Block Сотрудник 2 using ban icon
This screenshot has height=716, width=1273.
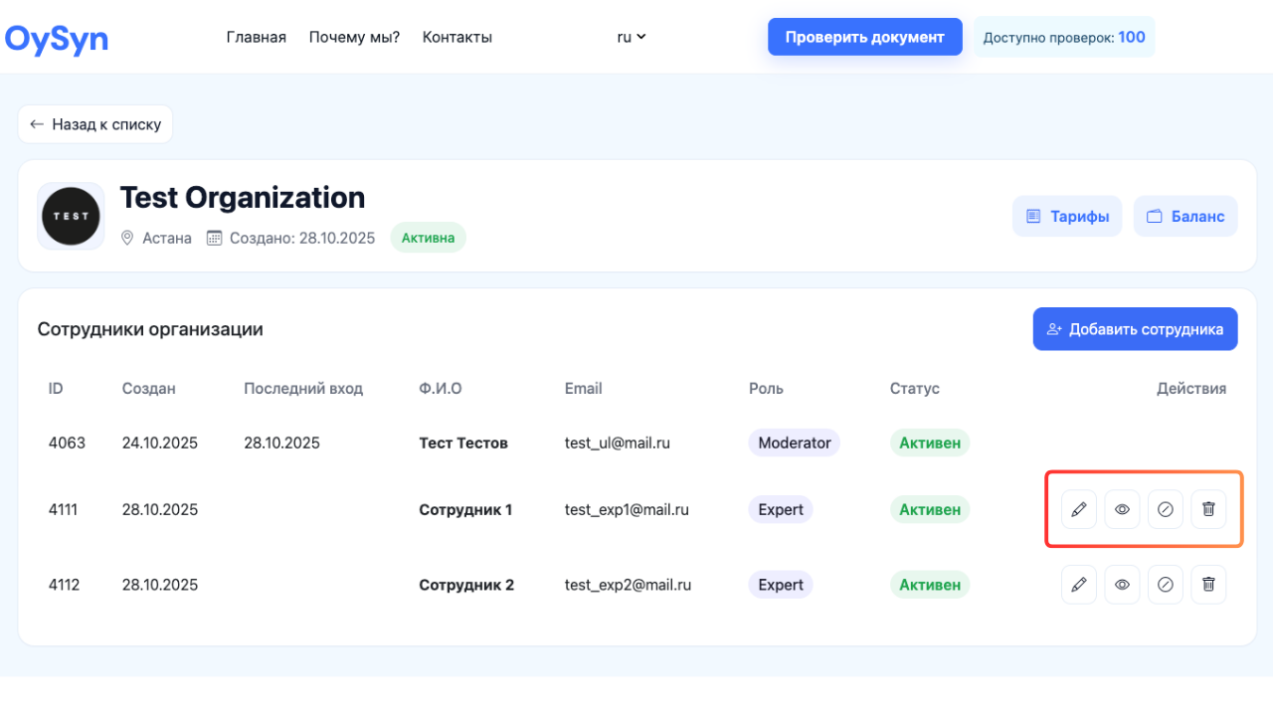click(x=1166, y=585)
